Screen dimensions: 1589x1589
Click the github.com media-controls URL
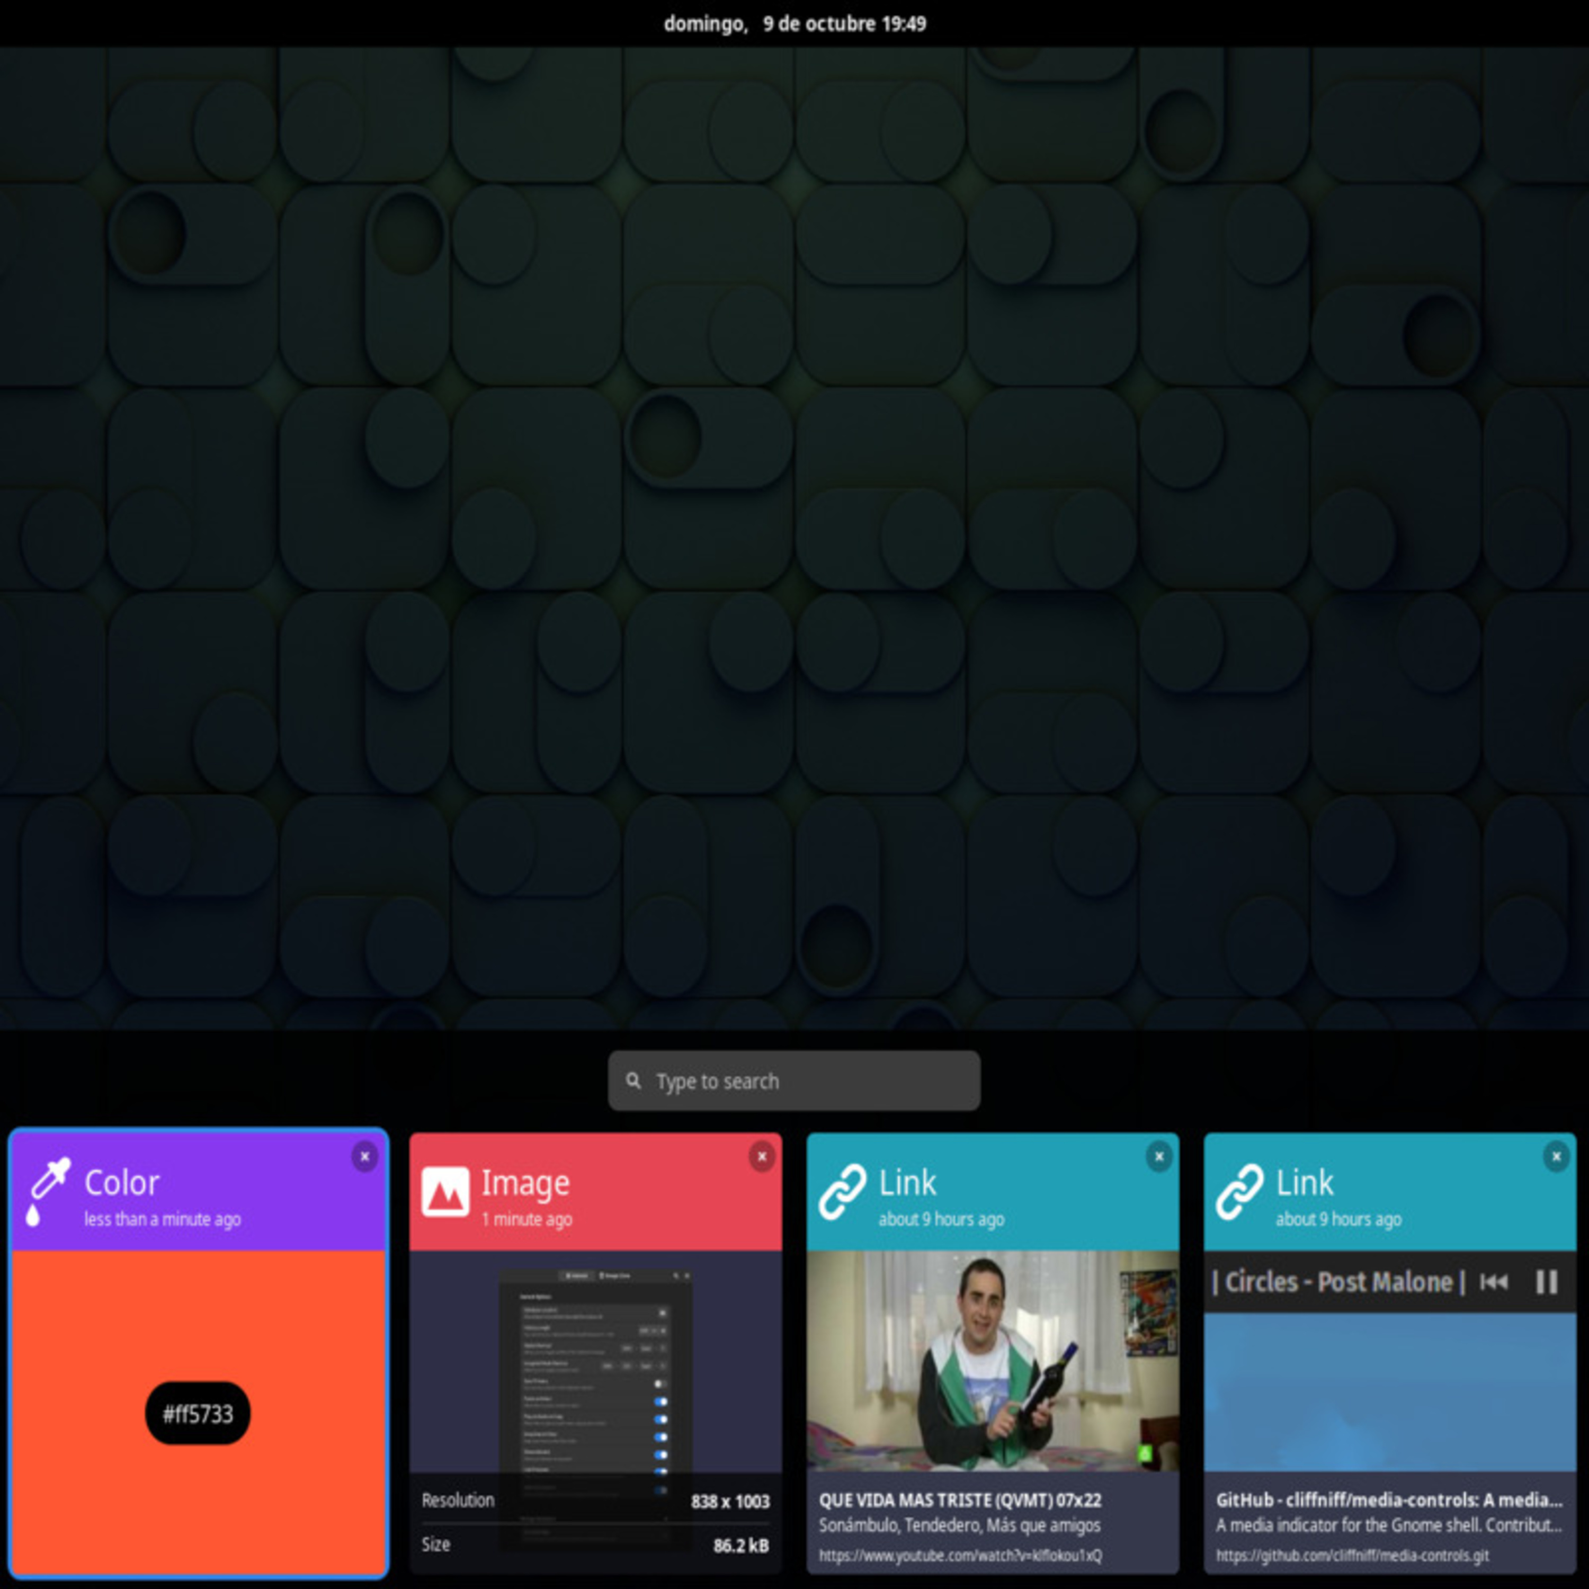point(1352,1555)
